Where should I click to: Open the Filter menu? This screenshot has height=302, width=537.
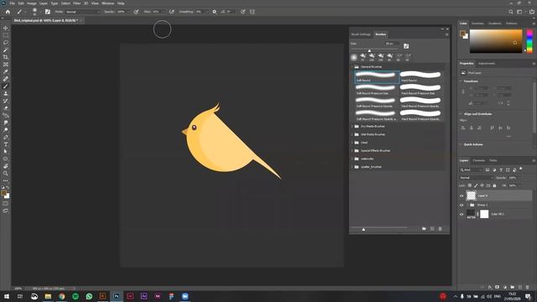click(76, 3)
